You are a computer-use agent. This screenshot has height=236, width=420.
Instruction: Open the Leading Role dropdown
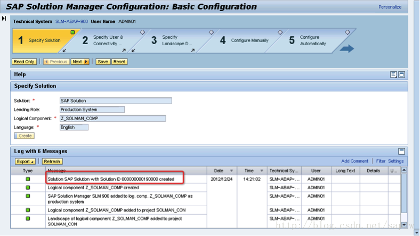[x=92, y=109]
